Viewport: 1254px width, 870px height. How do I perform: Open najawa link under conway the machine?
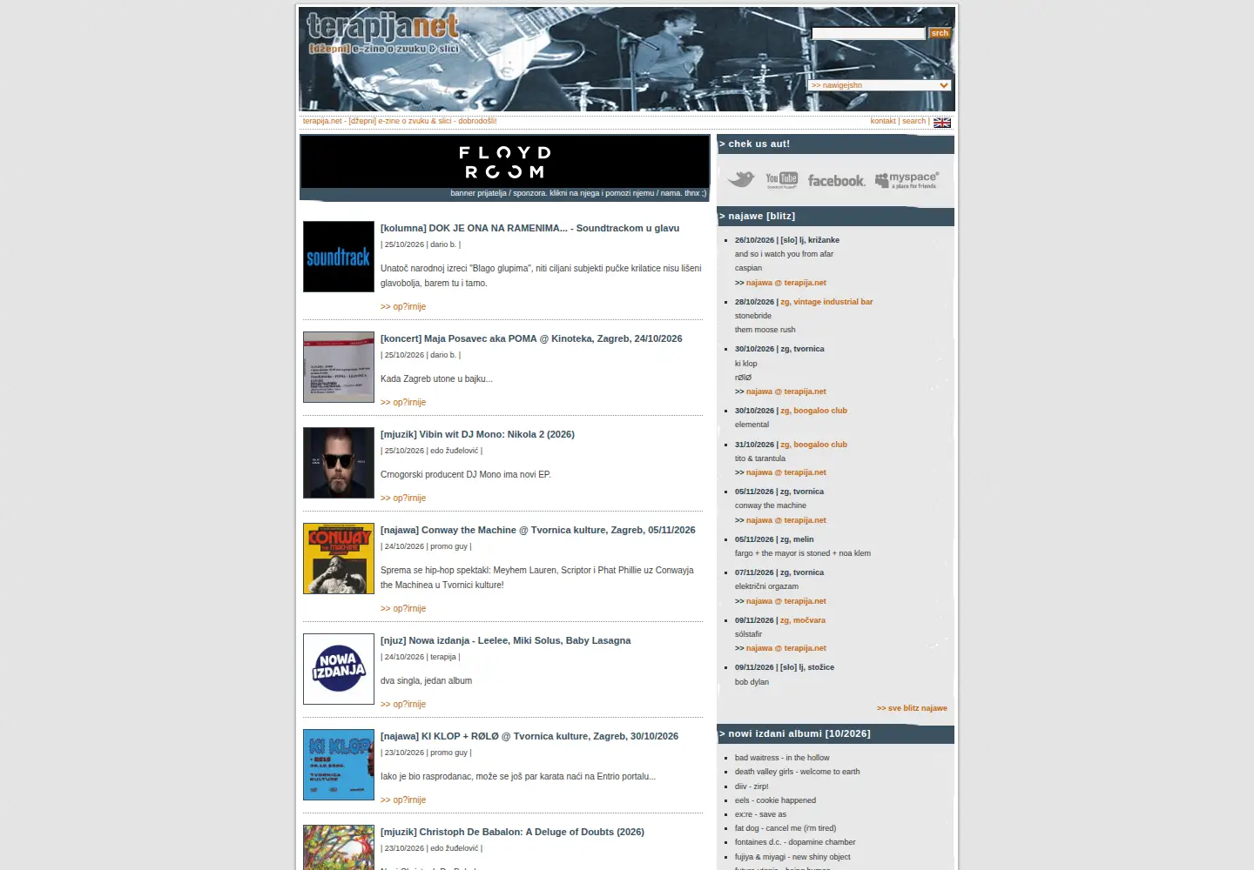click(x=786, y=520)
